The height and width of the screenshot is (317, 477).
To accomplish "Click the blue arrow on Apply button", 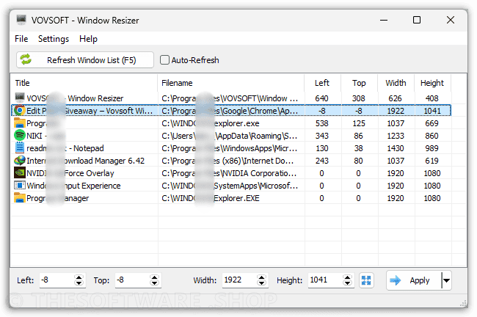I will (396, 280).
